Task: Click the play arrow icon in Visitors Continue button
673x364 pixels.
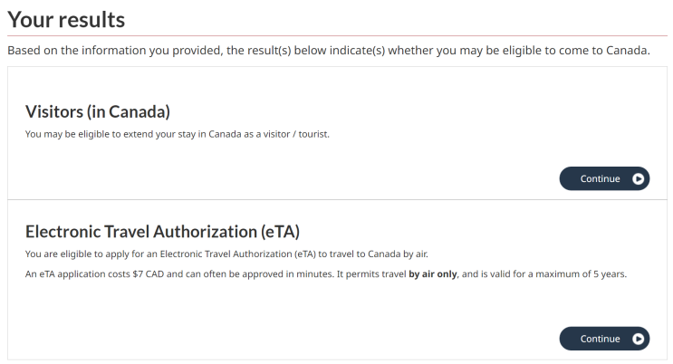Action: click(638, 178)
